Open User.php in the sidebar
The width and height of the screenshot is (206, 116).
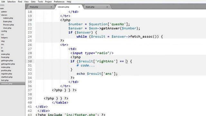pos(7,28)
